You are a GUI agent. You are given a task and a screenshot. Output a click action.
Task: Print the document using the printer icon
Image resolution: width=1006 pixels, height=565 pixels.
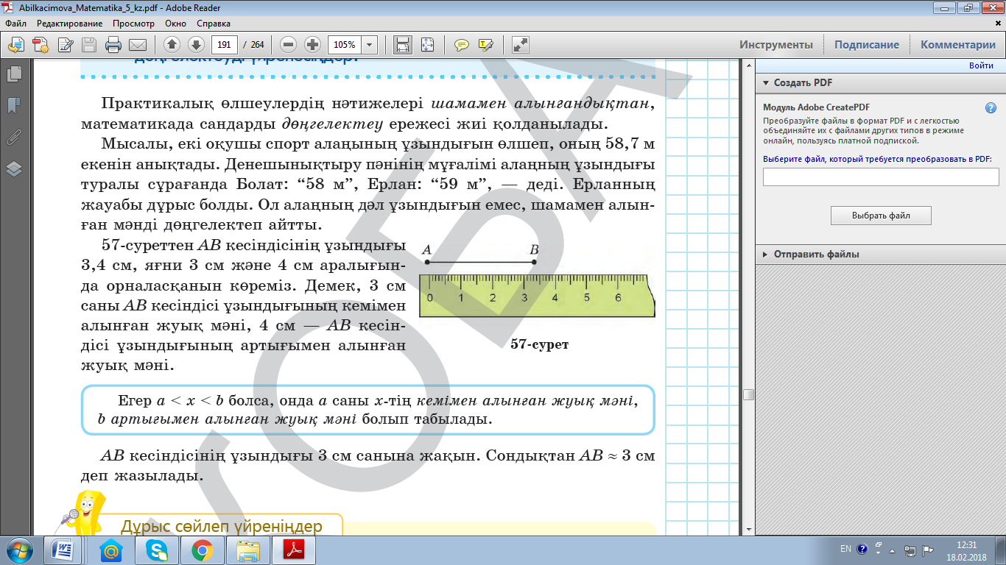coord(113,45)
